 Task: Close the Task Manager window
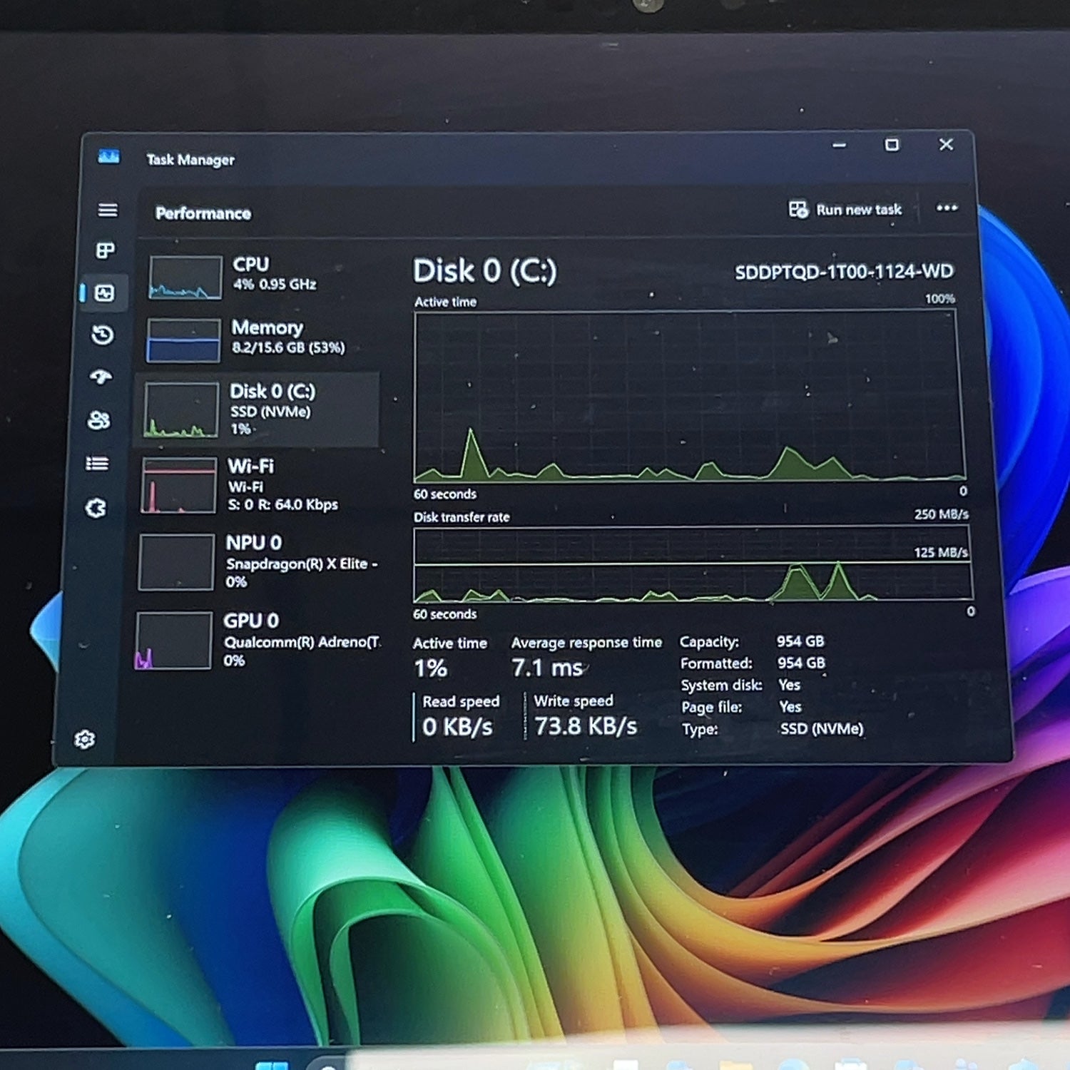point(946,144)
